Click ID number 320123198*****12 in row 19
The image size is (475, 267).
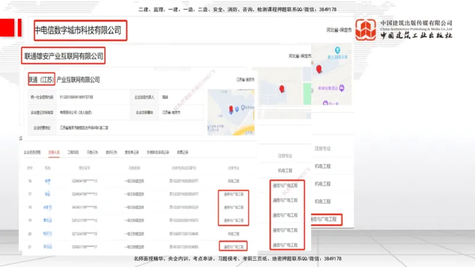pos(84,220)
